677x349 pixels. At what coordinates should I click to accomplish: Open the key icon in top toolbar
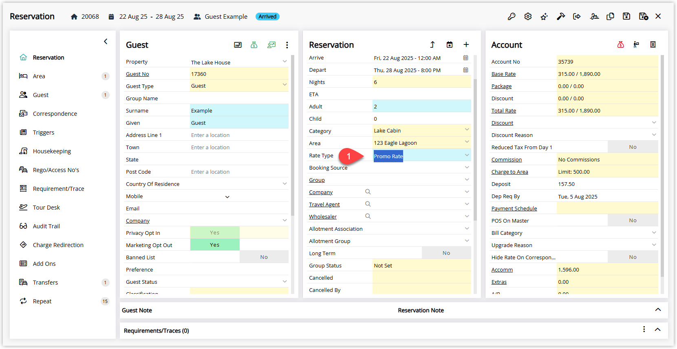(x=512, y=16)
